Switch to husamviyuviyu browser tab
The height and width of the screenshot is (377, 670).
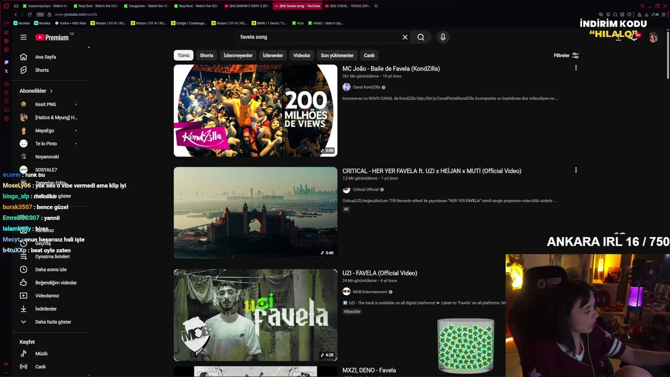click(x=45, y=6)
